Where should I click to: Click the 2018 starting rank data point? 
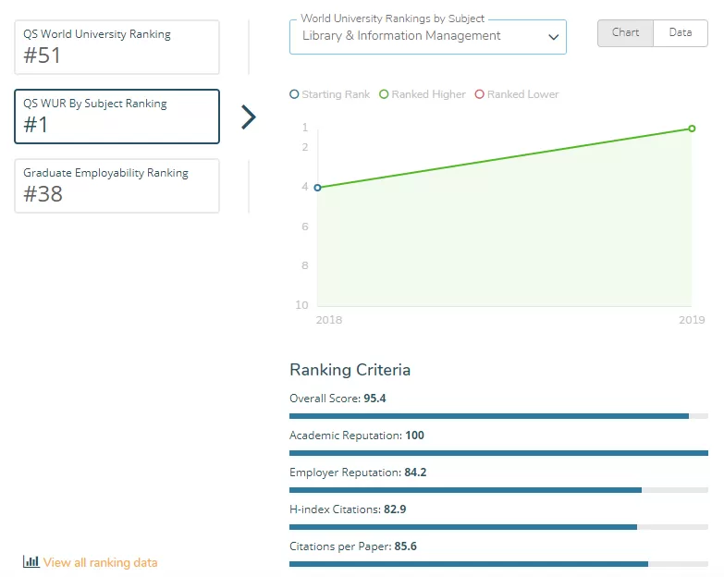tap(318, 188)
